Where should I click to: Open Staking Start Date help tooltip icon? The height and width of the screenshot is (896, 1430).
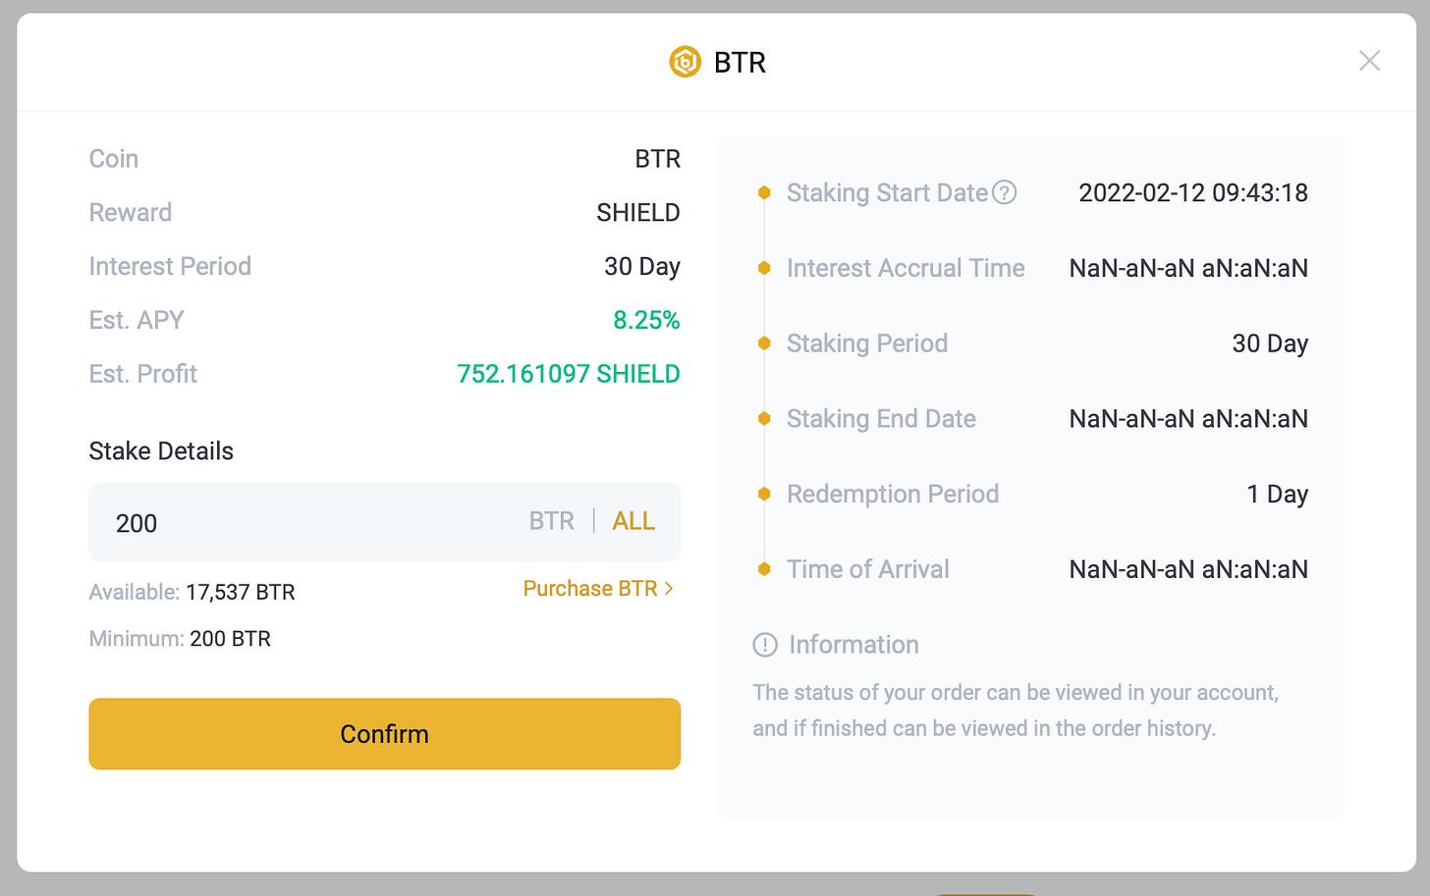click(x=1004, y=192)
